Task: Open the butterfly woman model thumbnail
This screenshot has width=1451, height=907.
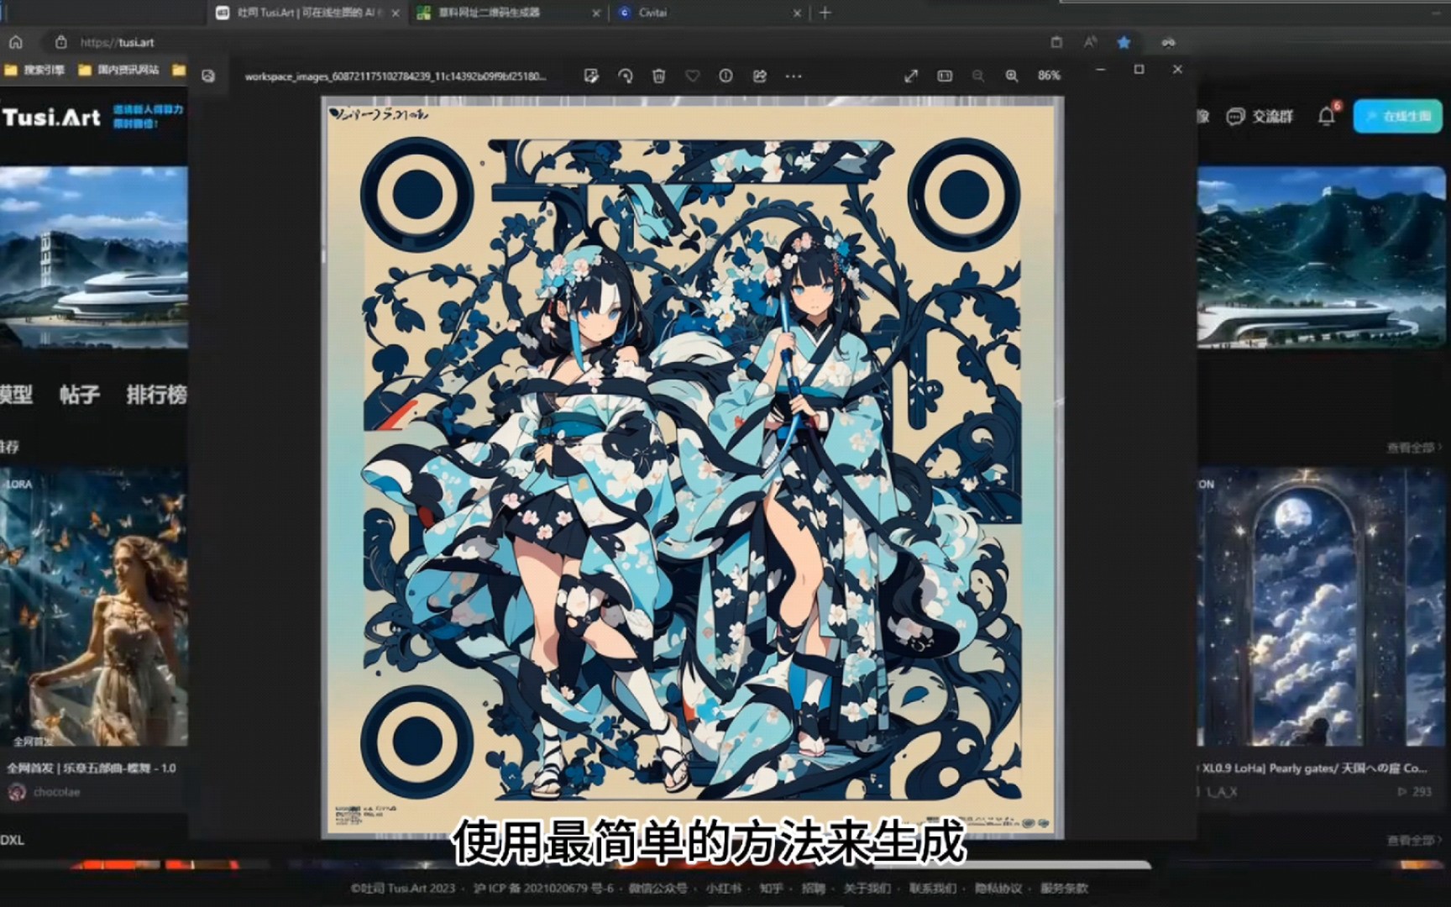Action: [93, 607]
